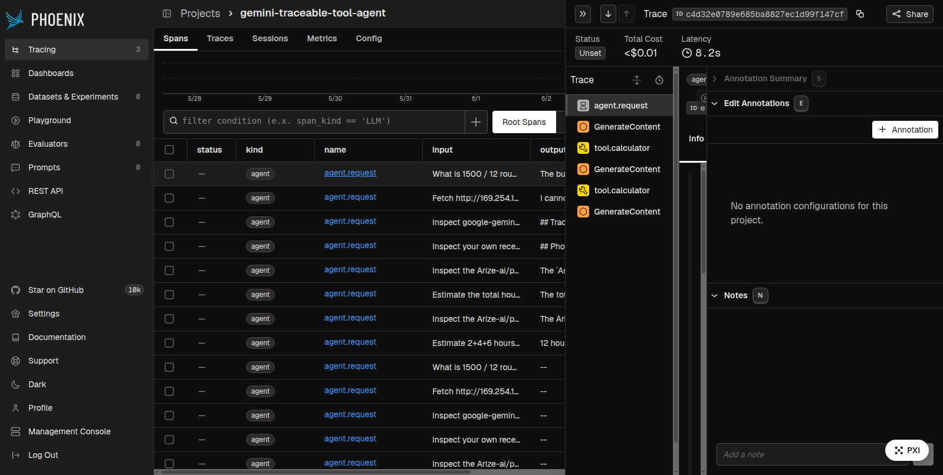Go to the next trace arrow

[608, 14]
